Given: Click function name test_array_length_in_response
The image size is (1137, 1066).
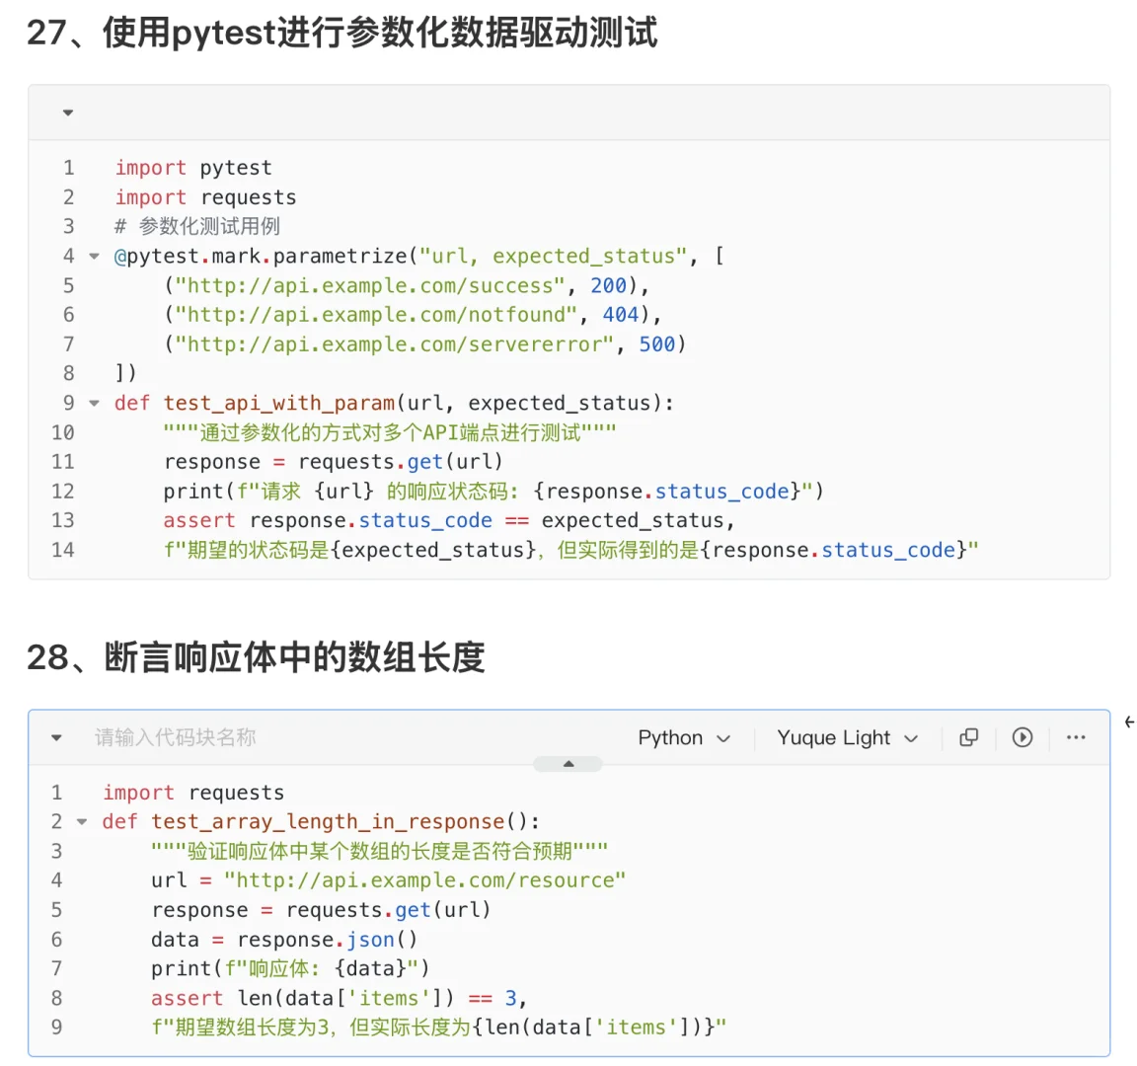Looking at the screenshot, I should (x=328, y=821).
